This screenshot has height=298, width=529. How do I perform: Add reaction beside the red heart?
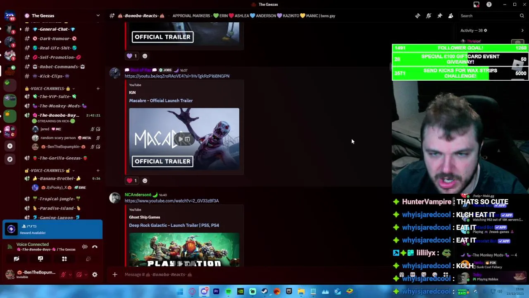(145, 180)
